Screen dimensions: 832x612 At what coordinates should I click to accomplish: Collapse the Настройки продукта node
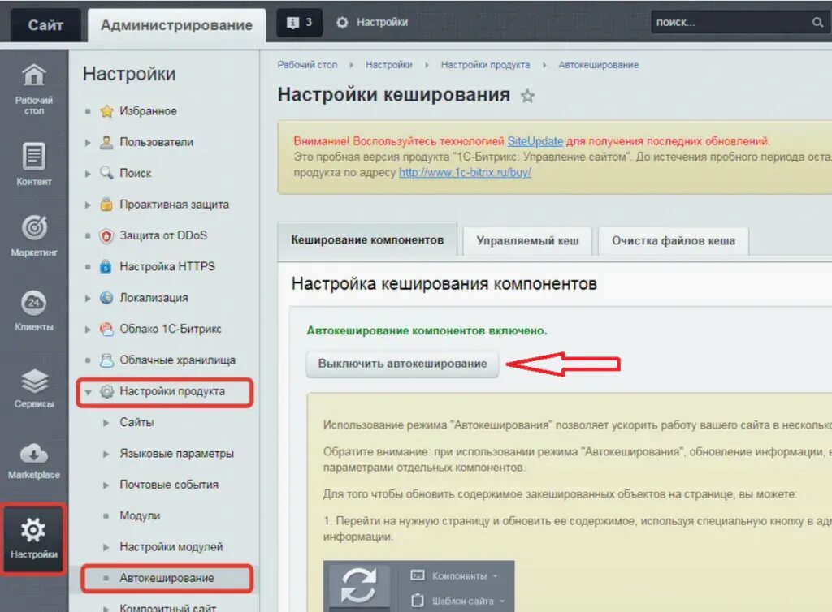[x=88, y=392]
